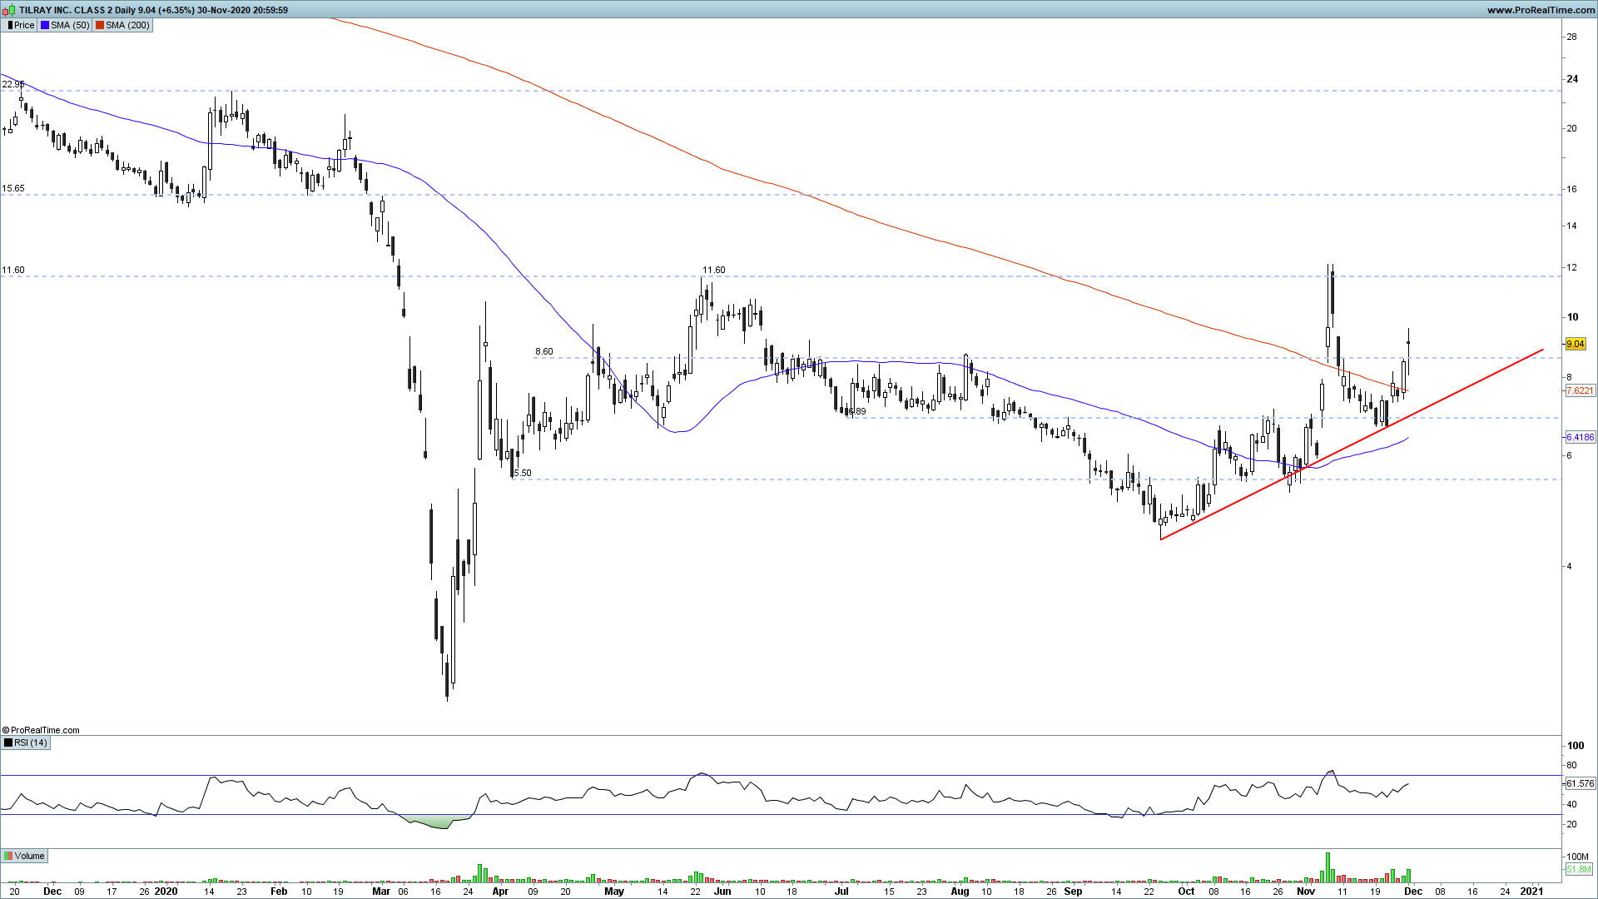Image resolution: width=1598 pixels, height=899 pixels.
Task: Click the black RSI (14) legend square
Action: pos(8,743)
